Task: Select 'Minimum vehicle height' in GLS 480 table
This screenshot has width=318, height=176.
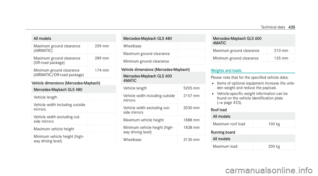Action: pos(59,139)
